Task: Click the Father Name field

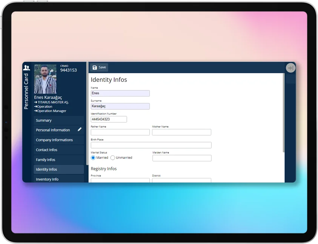Action: (120, 132)
